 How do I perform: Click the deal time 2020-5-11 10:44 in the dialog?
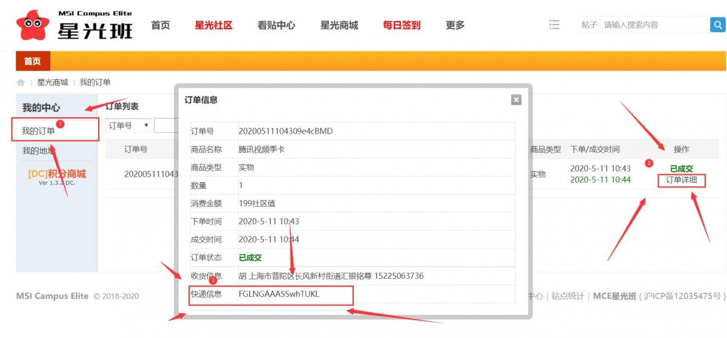coord(269,239)
